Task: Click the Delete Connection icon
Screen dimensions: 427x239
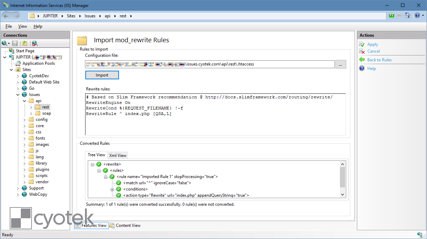Action: 35,43
